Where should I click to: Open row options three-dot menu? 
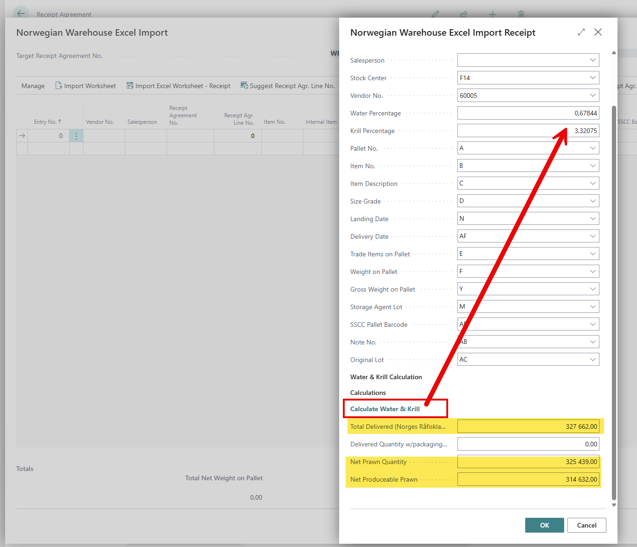click(76, 136)
